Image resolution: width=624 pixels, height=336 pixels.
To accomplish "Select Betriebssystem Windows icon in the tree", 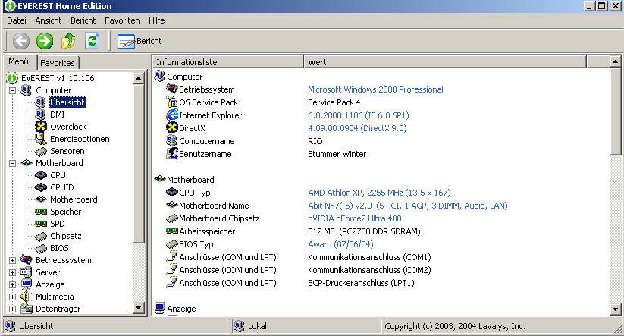I will pyautogui.click(x=27, y=260).
